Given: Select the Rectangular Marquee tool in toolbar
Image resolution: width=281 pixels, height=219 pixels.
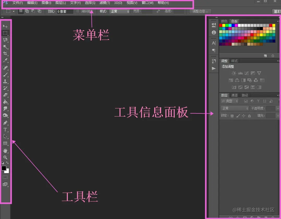Looking at the screenshot, I should tap(5, 33).
